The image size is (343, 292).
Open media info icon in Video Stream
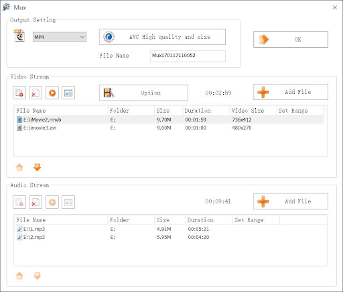[x=68, y=93]
